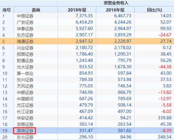Select the 长江证券 cell
This screenshot has height=140, width=174.
25,112
